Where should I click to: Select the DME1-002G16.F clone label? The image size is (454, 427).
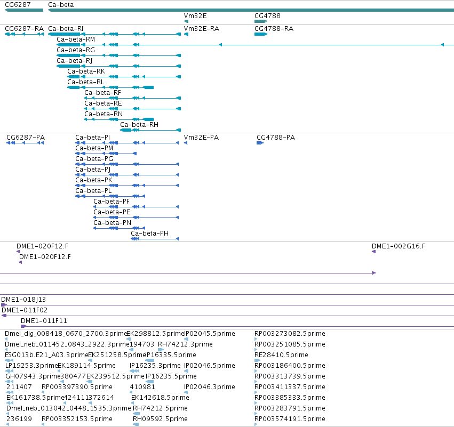point(399,246)
